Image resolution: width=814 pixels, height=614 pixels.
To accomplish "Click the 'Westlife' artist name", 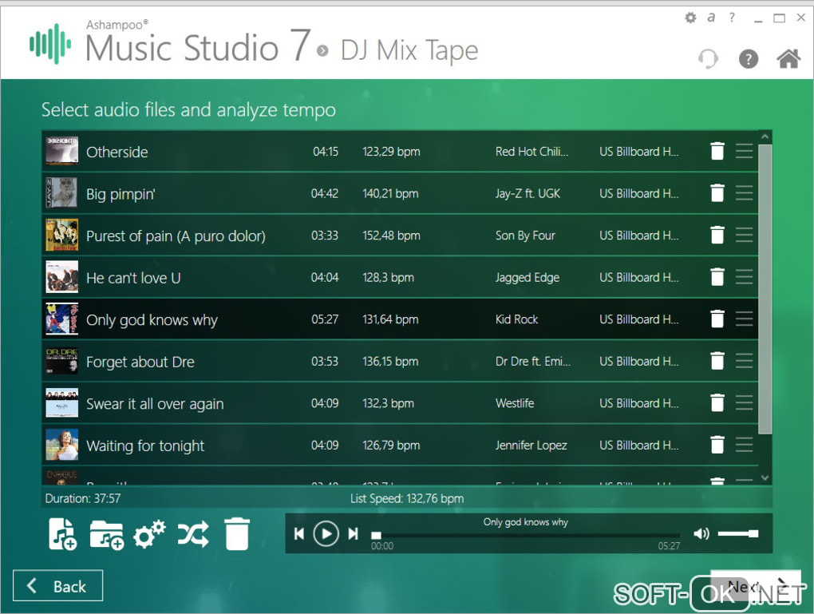I will pyautogui.click(x=515, y=404).
